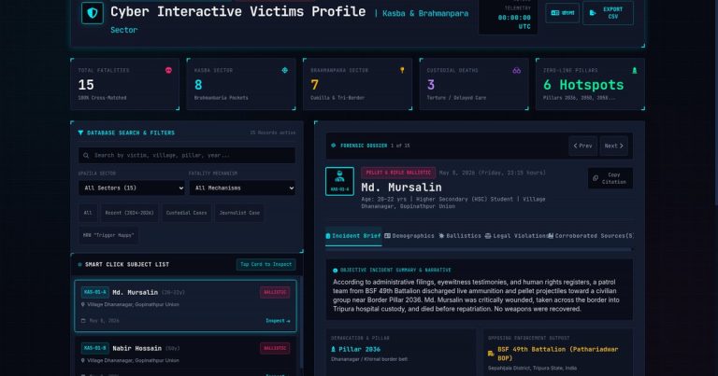Screen dimensions: 718x376
Task: Click the location pin under Nabir Hossain card
Action: coord(83,360)
